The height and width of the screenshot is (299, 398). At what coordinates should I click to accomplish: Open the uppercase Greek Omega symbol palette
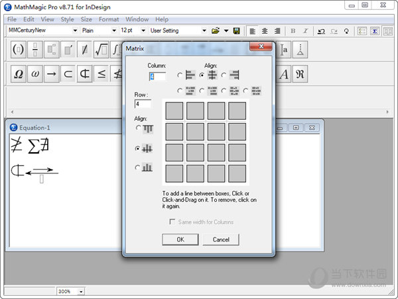tap(19, 74)
